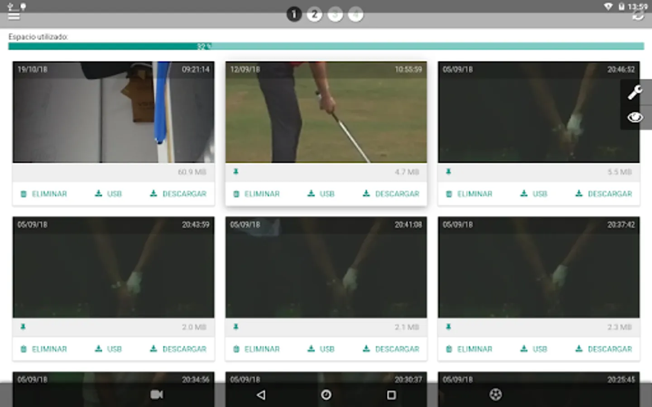This screenshot has width=652, height=407.
Task: Click the storage used progress bar
Action: 326,46
